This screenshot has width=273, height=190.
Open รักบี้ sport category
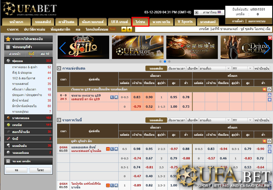[28, 139]
